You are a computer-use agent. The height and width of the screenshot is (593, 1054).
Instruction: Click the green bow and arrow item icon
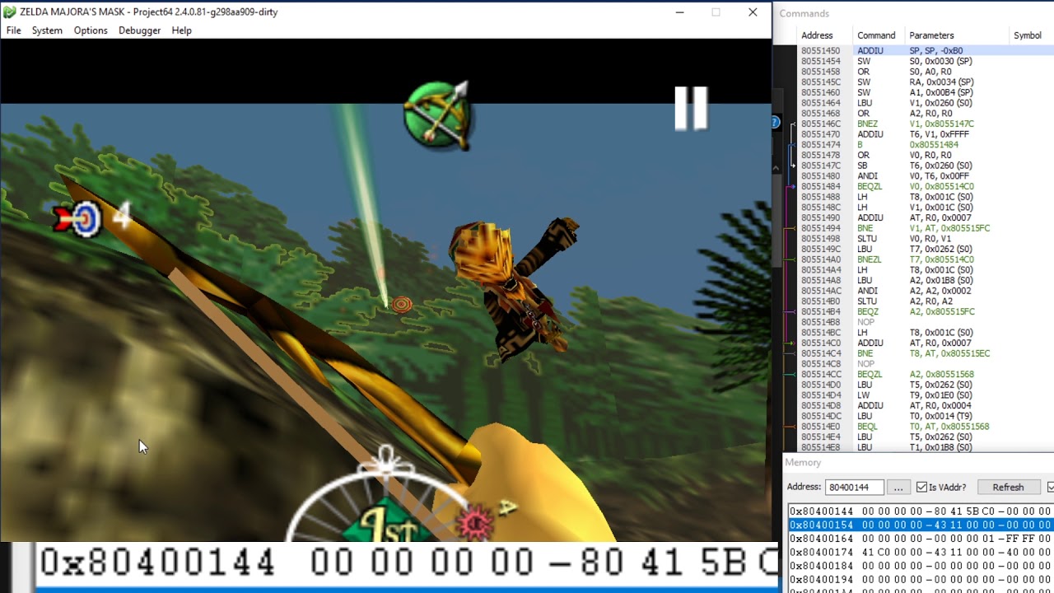[437, 115]
